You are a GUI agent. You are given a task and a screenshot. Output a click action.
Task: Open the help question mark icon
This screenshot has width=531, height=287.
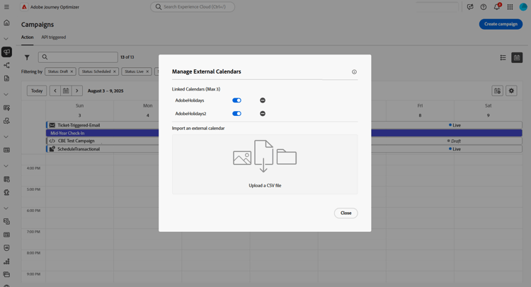(x=484, y=7)
